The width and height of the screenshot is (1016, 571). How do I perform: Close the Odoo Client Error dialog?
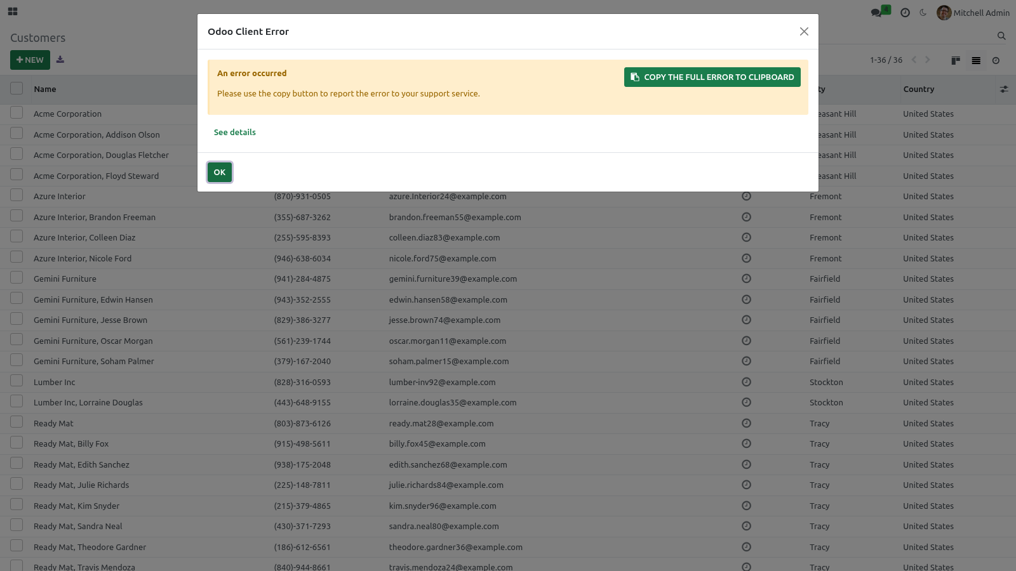pos(804,32)
